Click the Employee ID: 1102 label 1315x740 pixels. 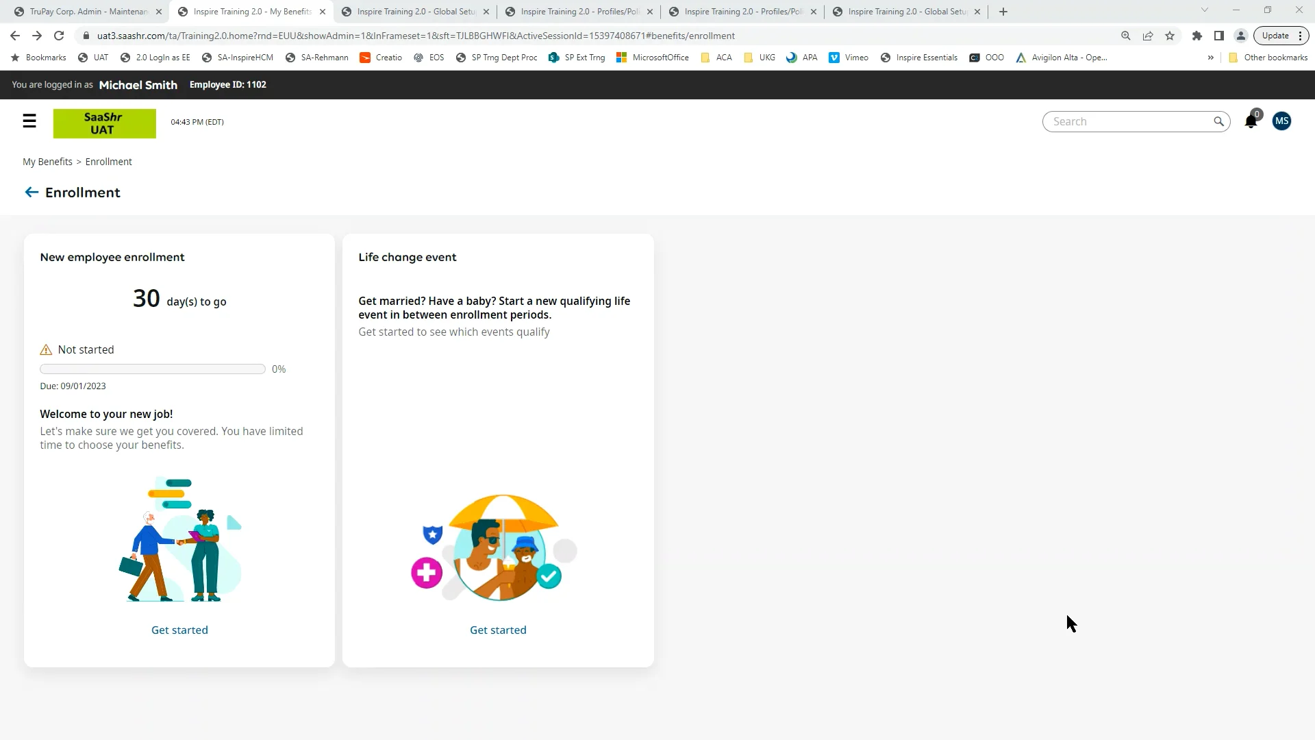[228, 85]
